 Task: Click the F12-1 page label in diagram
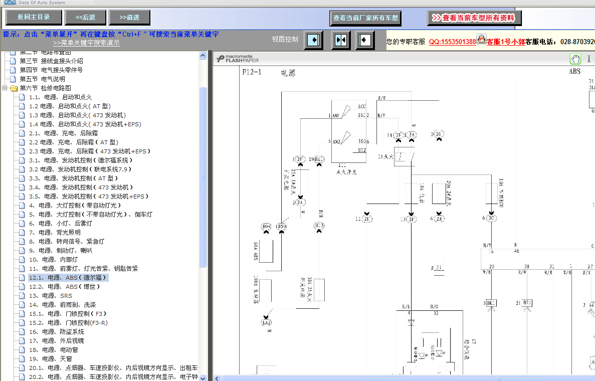(x=252, y=72)
